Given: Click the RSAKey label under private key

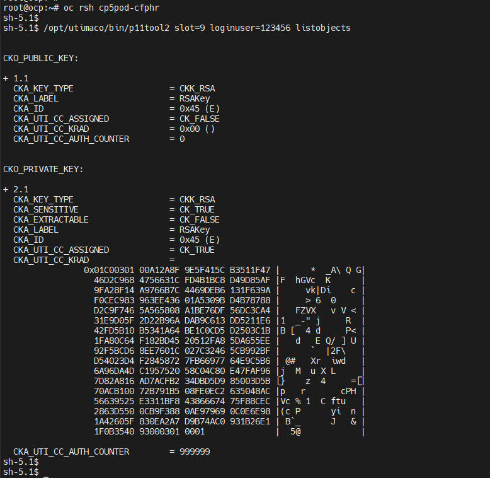Looking at the screenshot, I should pos(195,230).
